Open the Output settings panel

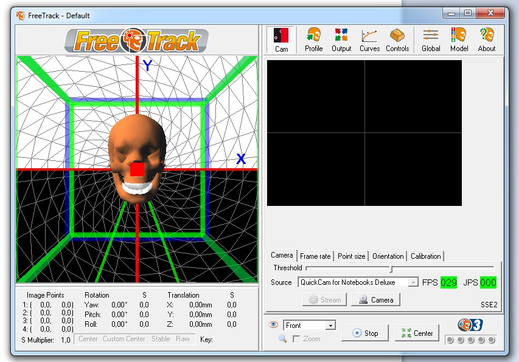[341, 40]
